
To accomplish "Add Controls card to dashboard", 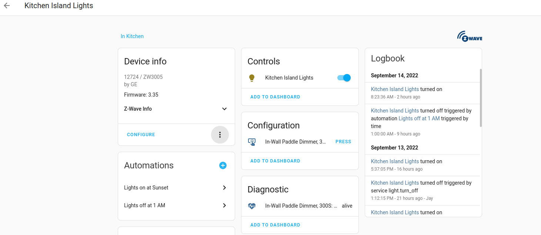I will [x=275, y=97].
